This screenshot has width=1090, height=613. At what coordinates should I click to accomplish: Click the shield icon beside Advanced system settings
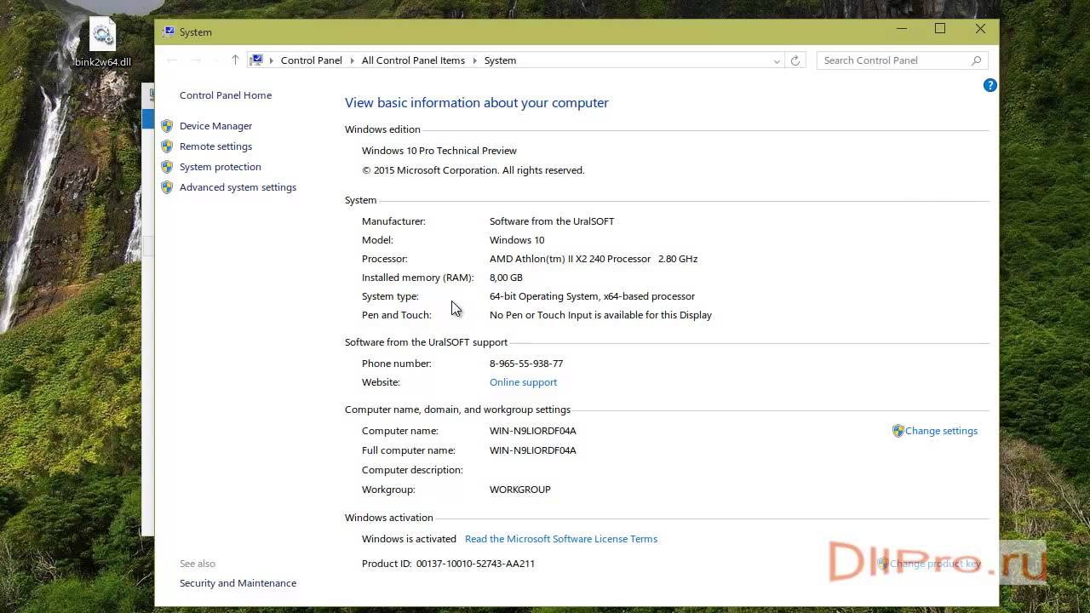(x=167, y=187)
